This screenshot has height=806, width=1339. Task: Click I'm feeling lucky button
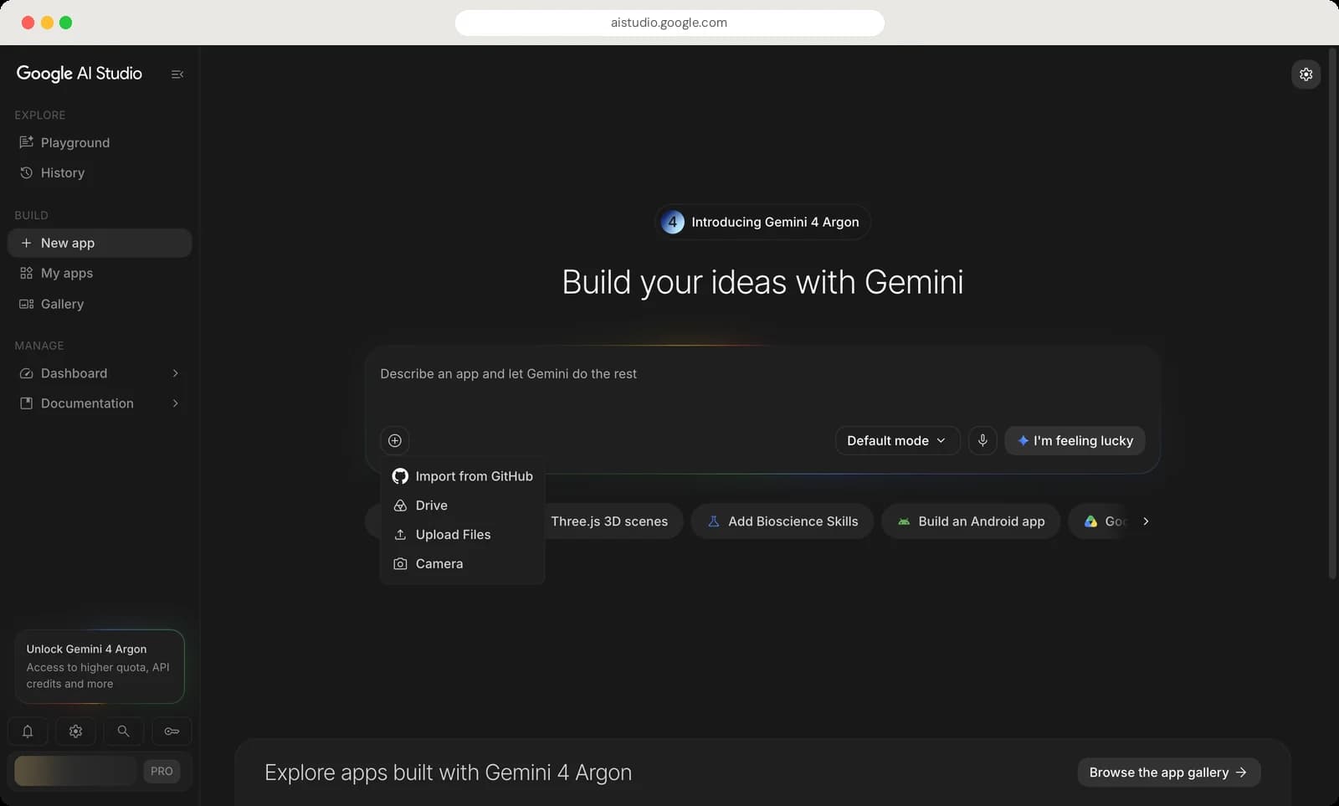pos(1075,440)
